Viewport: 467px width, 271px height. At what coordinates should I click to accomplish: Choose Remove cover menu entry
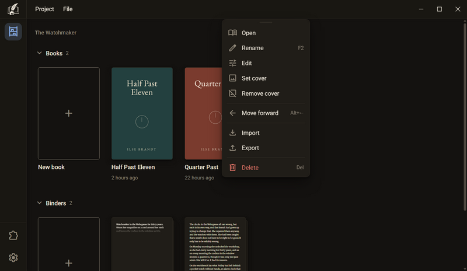click(x=266, y=93)
